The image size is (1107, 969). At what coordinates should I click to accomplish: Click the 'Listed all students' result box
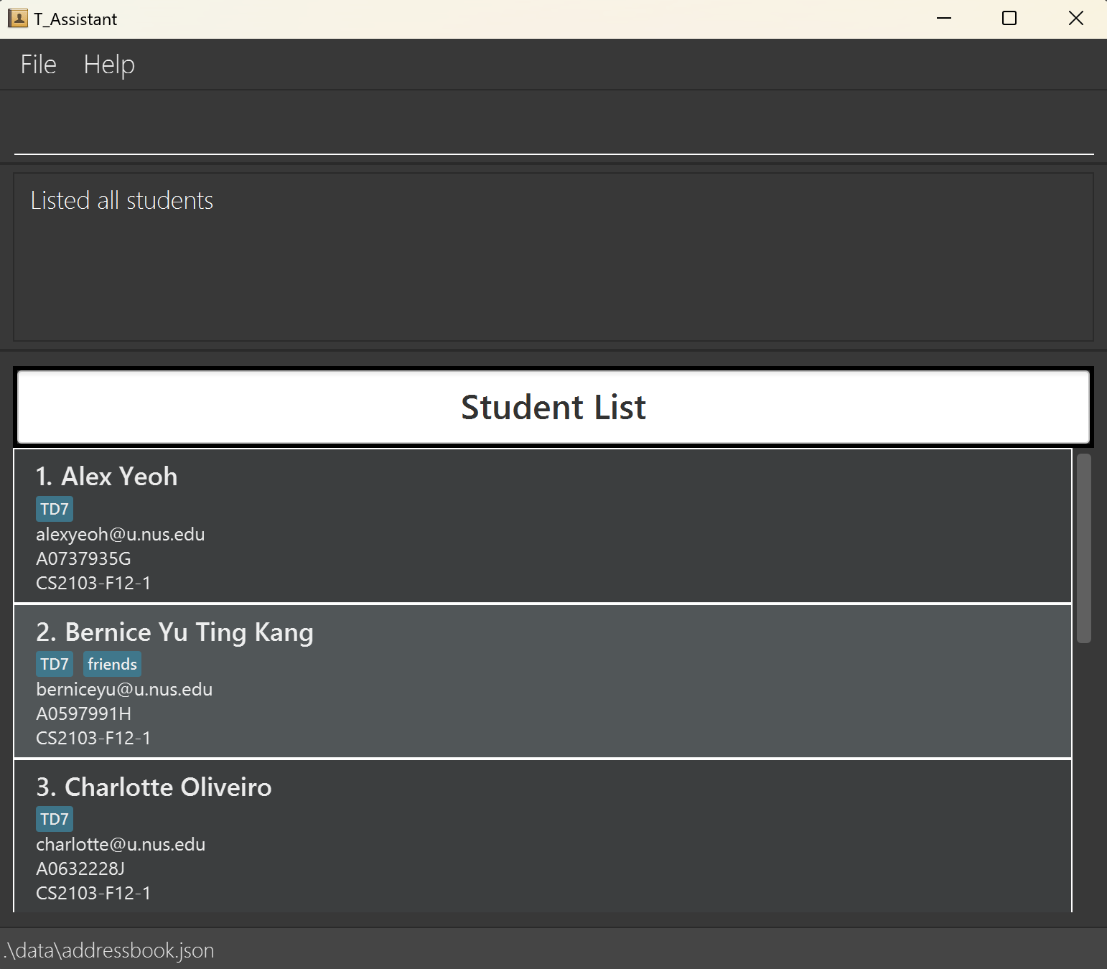click(x=553, y=256)
